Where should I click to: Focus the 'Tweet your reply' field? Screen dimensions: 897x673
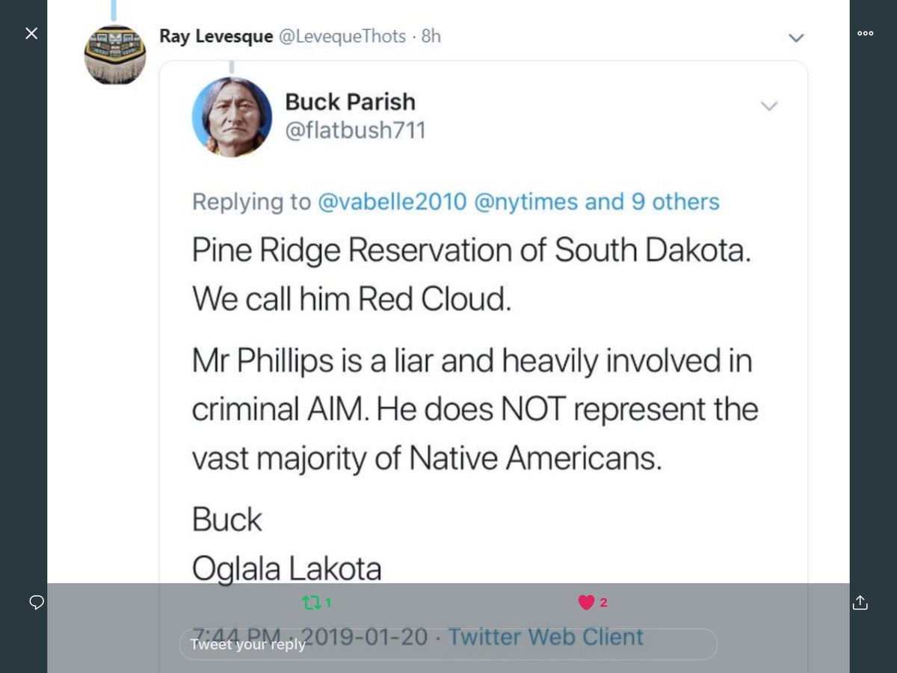pyautogui.click(x=448, y=644)
